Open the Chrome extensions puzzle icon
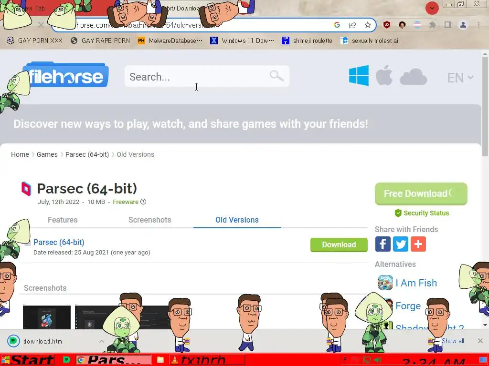 coord(432,25)
